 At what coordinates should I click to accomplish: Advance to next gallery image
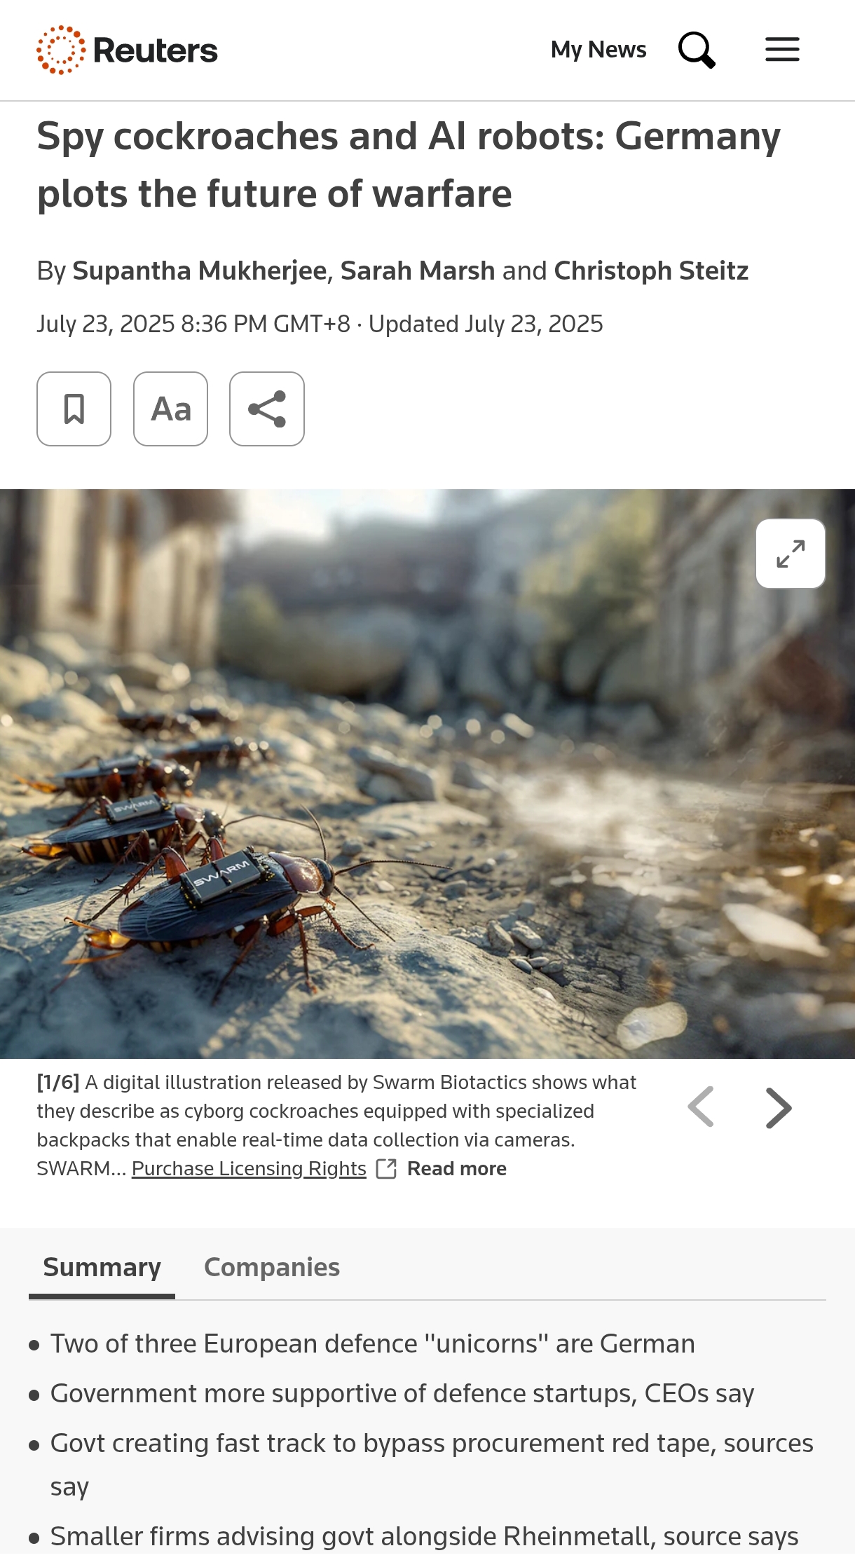click(x=778, y=1107)
